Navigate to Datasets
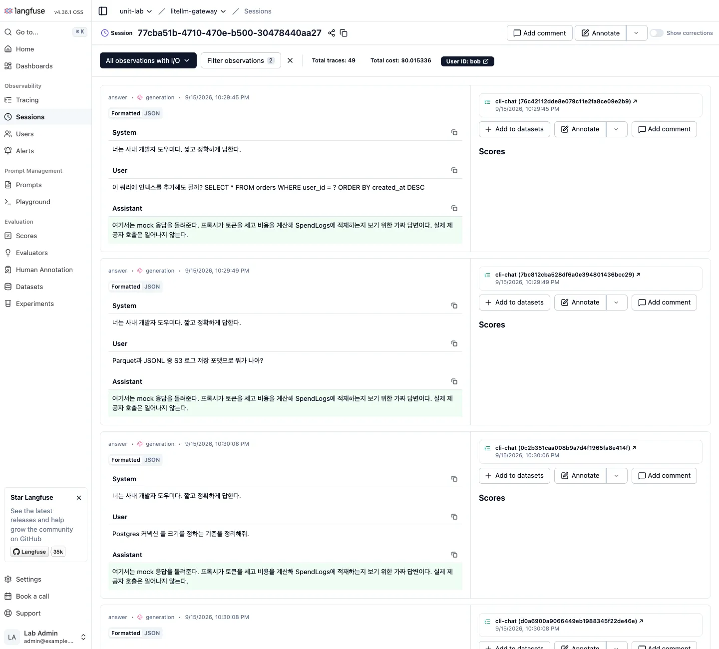 45,287
